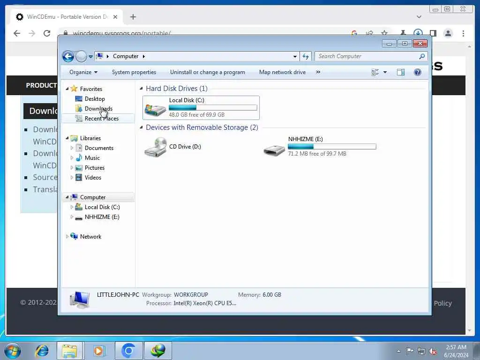Expand the Videos library arrow
Viewport: 480px width, 360px height.
[x=72, y=177]
